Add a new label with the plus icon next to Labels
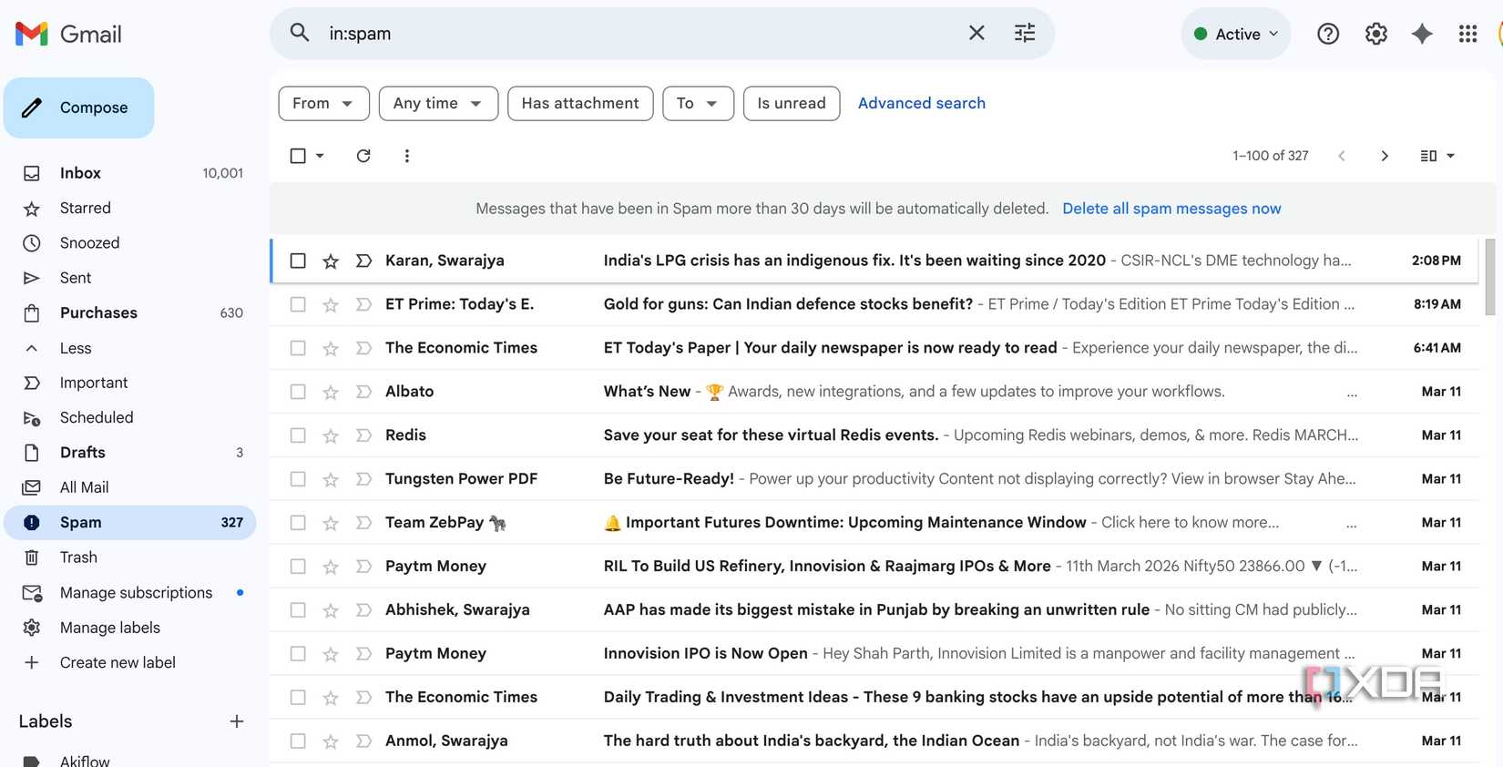The width and height of the screenshot is (1503, 767). [237, 721]
